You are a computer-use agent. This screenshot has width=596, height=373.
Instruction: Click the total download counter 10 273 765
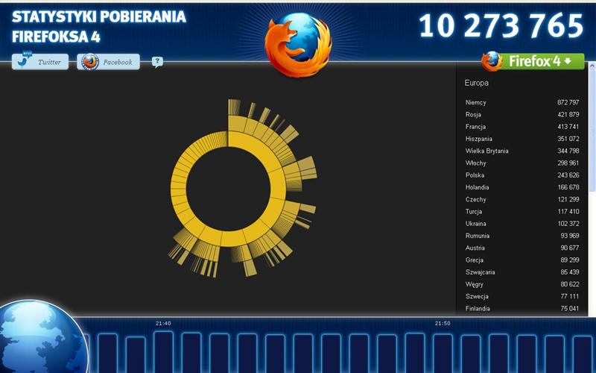point(501,26)
